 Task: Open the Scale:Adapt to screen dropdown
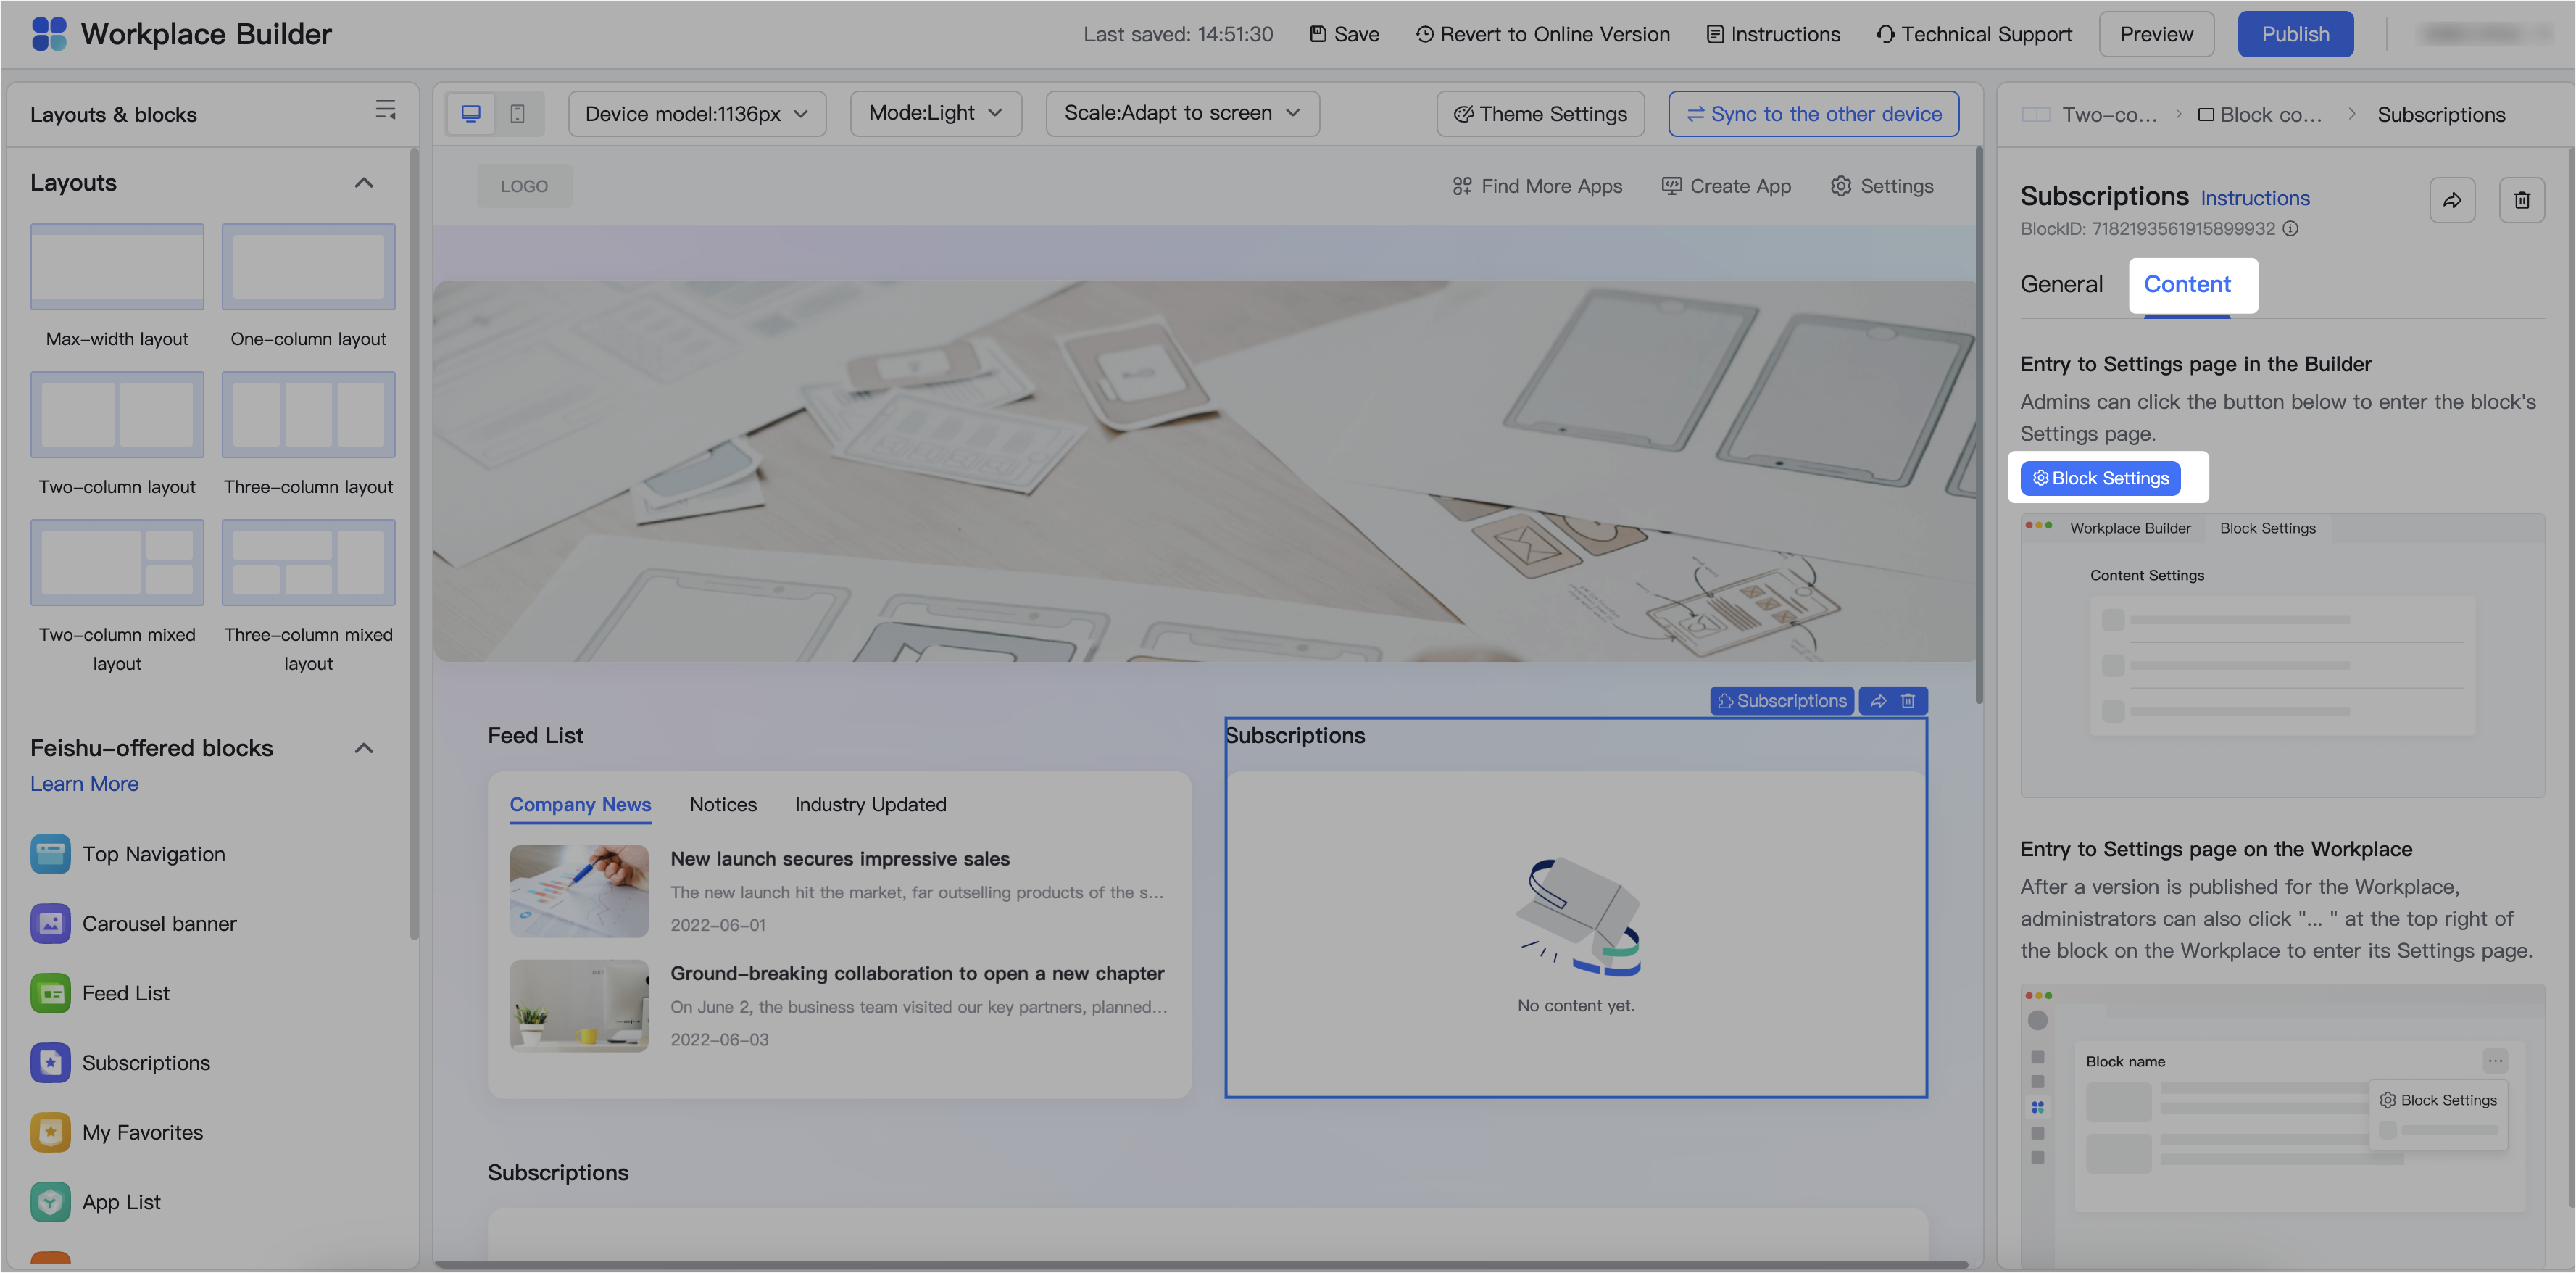point(1182,114)
